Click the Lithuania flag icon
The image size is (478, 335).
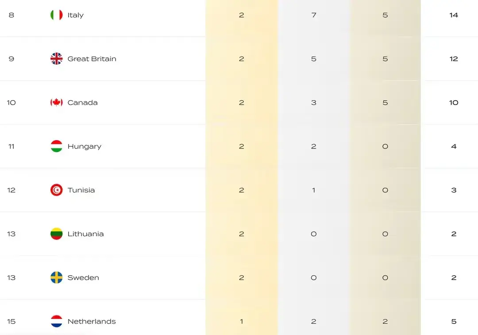[56, 234]
